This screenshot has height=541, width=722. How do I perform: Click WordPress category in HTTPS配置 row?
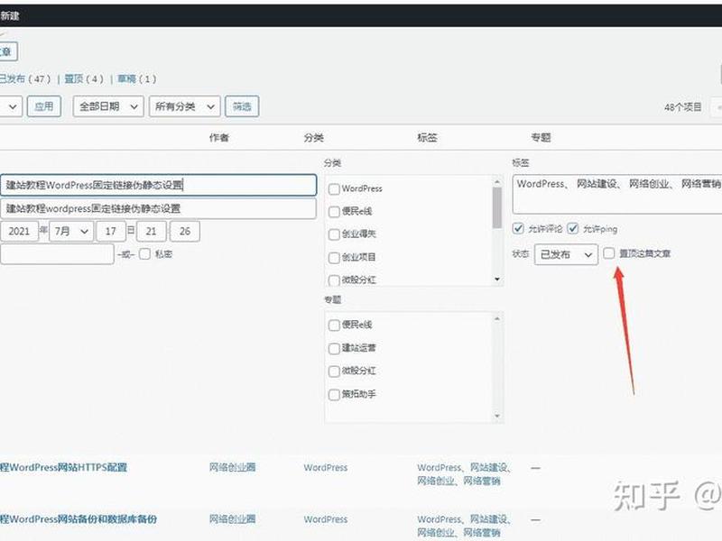click(326, 467)
